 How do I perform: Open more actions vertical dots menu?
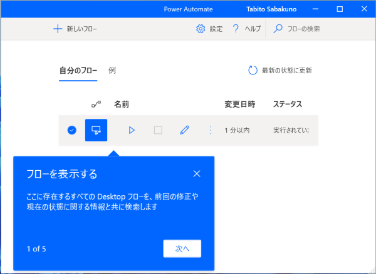coord(211,130)
